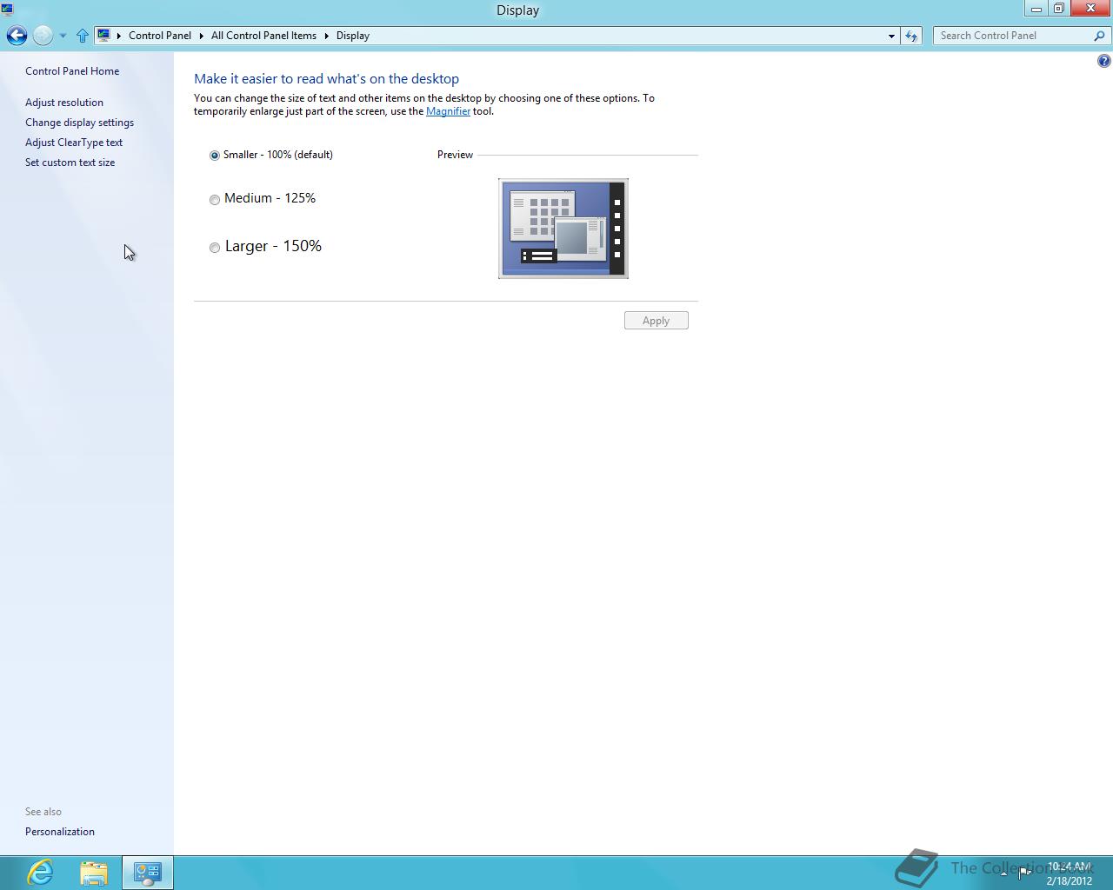The height and width of the screenshot is (890, 1113).
Task: Minimize the Display window
Action: pos(1036,9)
